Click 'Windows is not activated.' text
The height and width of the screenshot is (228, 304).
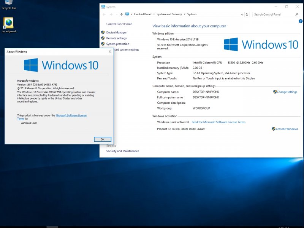click(x=173, y=122)
